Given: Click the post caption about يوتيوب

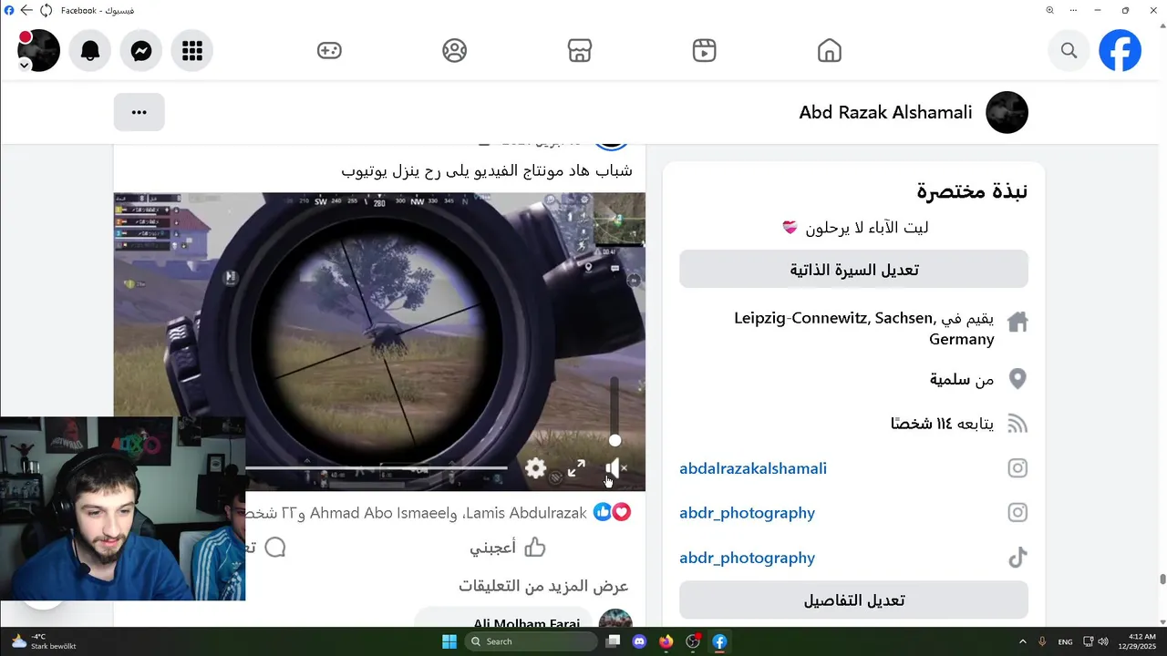Looking at the screenshot, I should tap(487, 171).
